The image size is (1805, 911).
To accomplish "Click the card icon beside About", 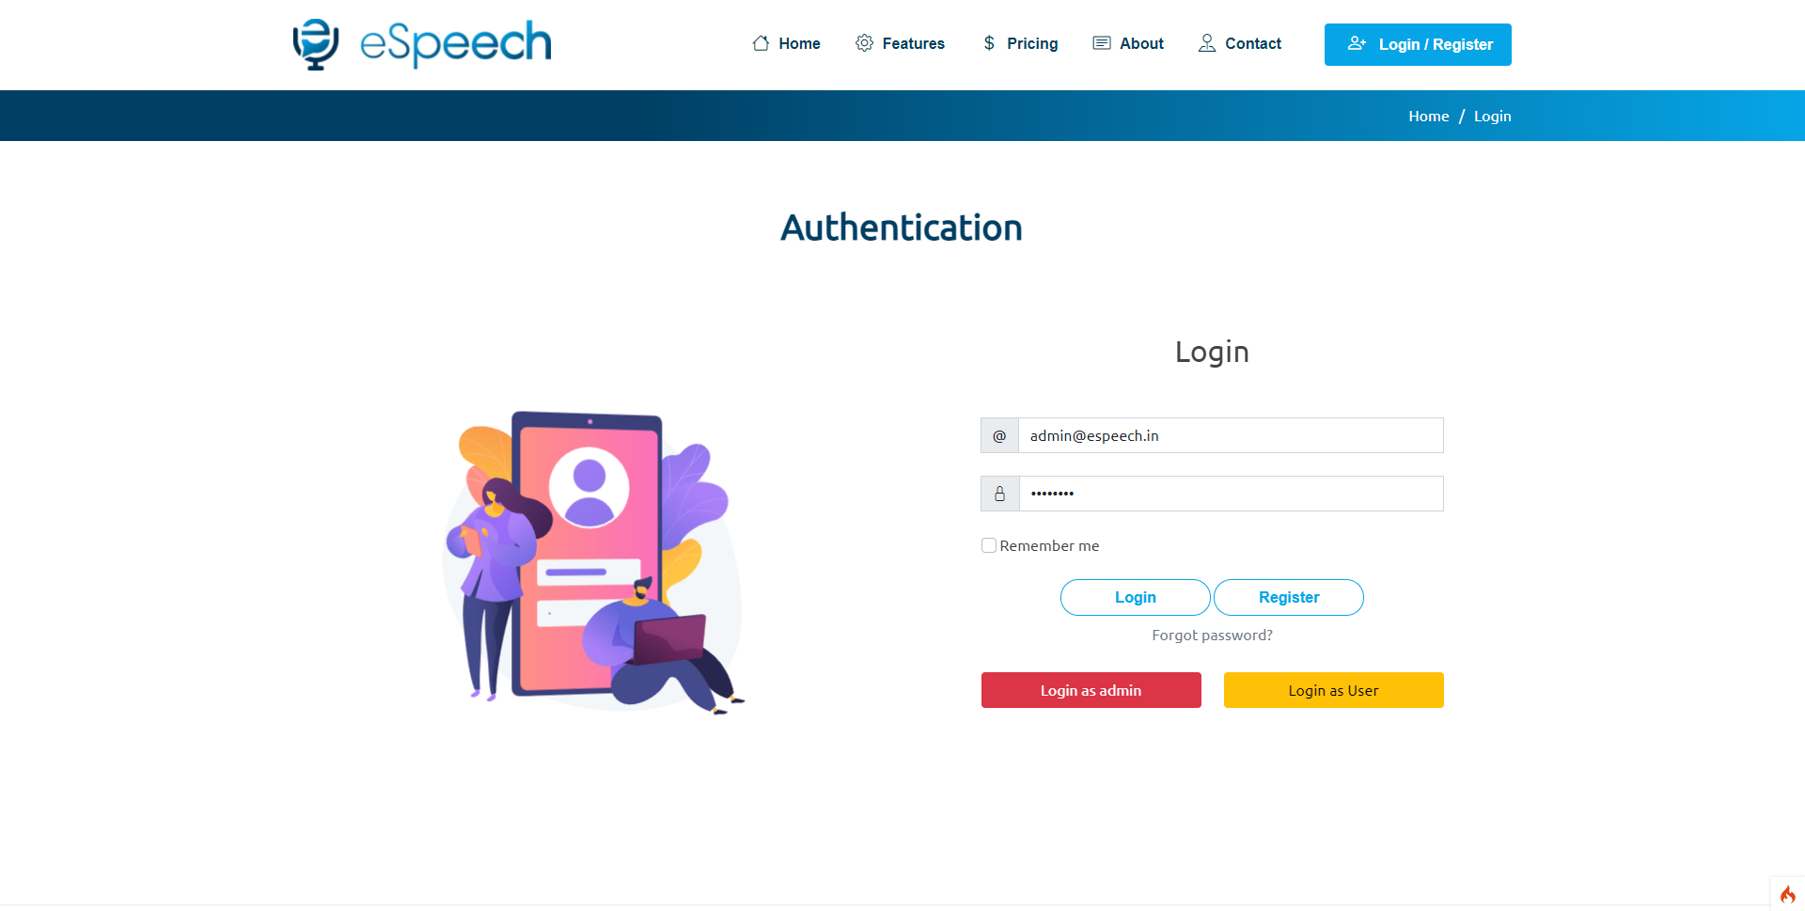I will click(x=1102, y=43).
